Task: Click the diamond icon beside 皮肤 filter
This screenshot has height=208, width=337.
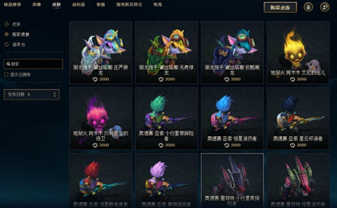Action: (7, 24)
